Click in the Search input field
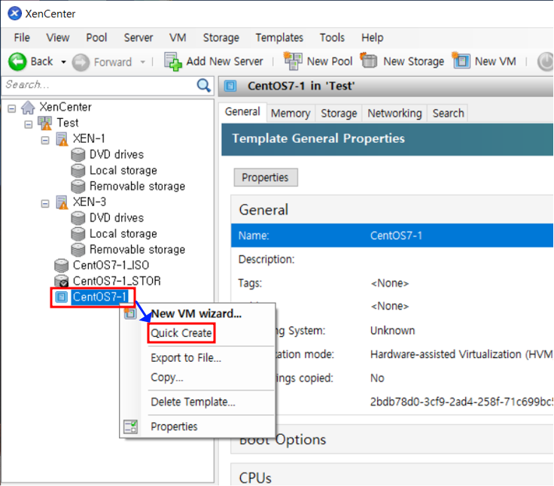Image resolution: width=554 pixels, height=486 pixels. (x=99, y=85)
